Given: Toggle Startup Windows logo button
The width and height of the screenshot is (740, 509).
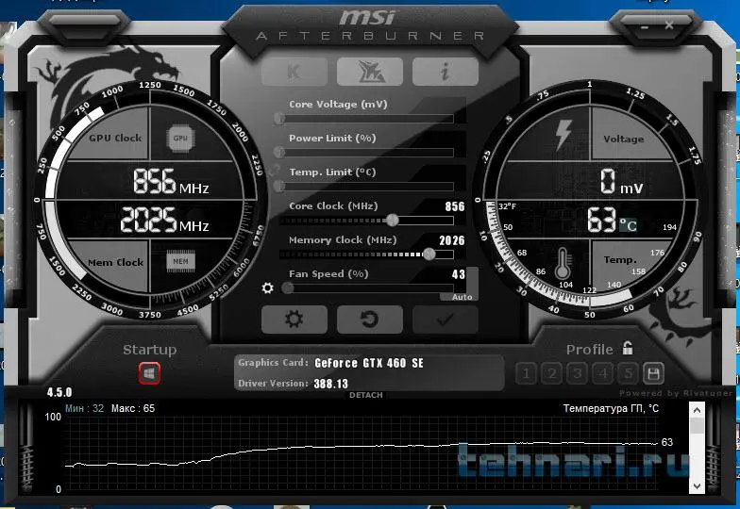Looking at the screenshot, I should (149, 373).
